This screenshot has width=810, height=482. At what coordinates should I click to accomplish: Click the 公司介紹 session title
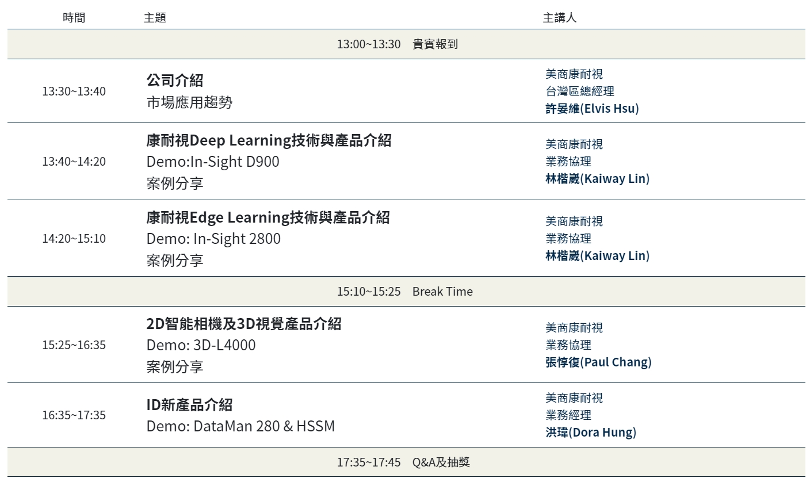pos(175,81)
